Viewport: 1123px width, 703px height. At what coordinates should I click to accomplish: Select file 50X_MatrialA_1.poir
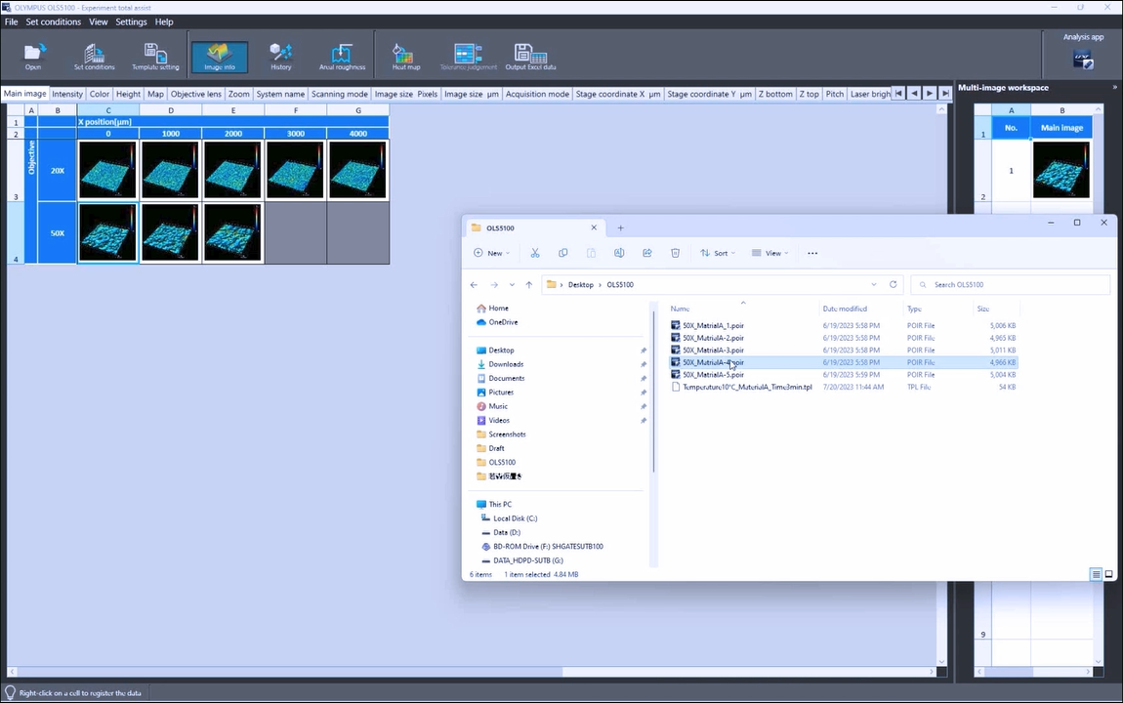click(x=713, y=325)
